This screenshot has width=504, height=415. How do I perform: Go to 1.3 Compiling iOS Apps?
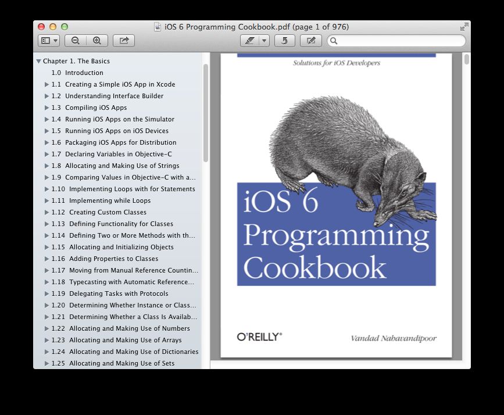click(x=95, y=108)
